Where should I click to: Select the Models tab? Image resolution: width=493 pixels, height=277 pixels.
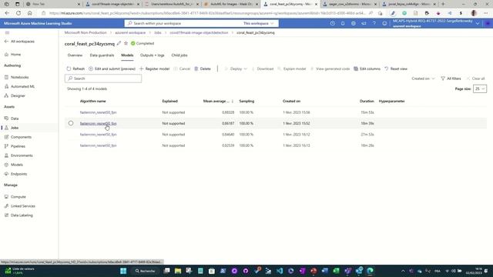[127, 55]
